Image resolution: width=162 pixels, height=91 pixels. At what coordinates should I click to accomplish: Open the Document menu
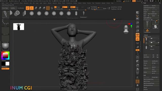click(x=16, y=3)
